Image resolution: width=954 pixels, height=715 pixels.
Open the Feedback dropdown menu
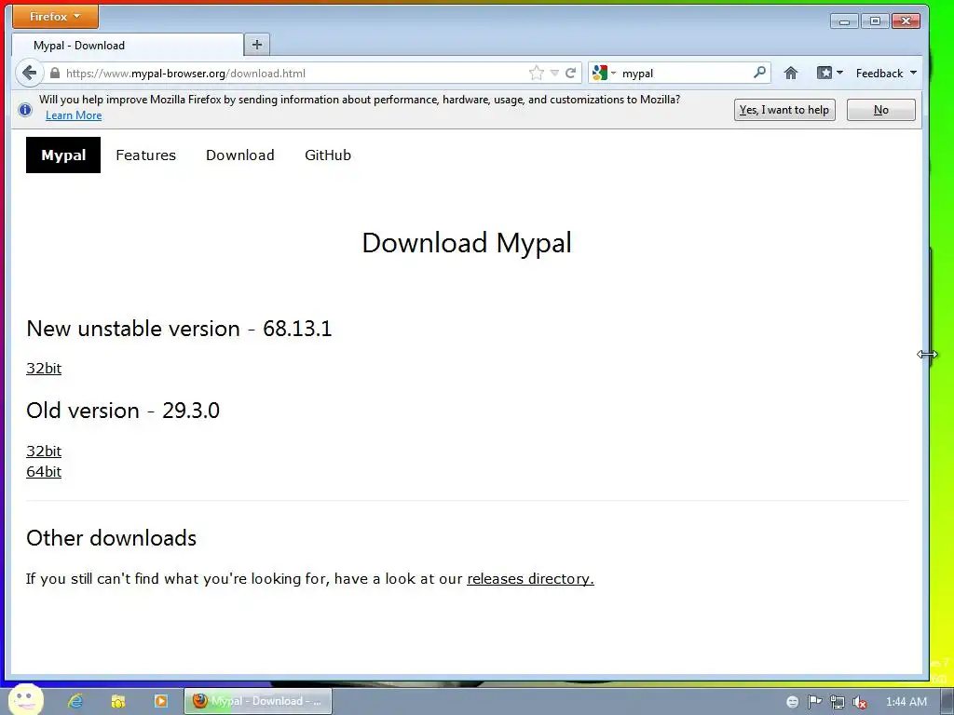pos(886,73)
